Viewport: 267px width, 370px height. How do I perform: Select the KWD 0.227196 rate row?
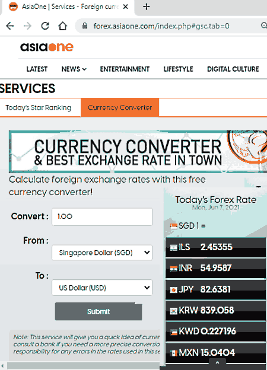pos(215,332)
